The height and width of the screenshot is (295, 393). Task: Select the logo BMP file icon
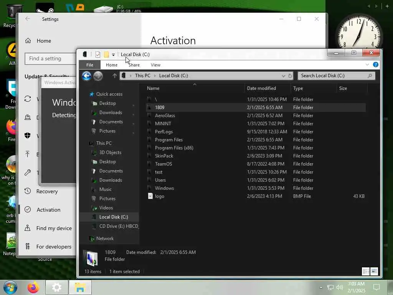(150, 196)
